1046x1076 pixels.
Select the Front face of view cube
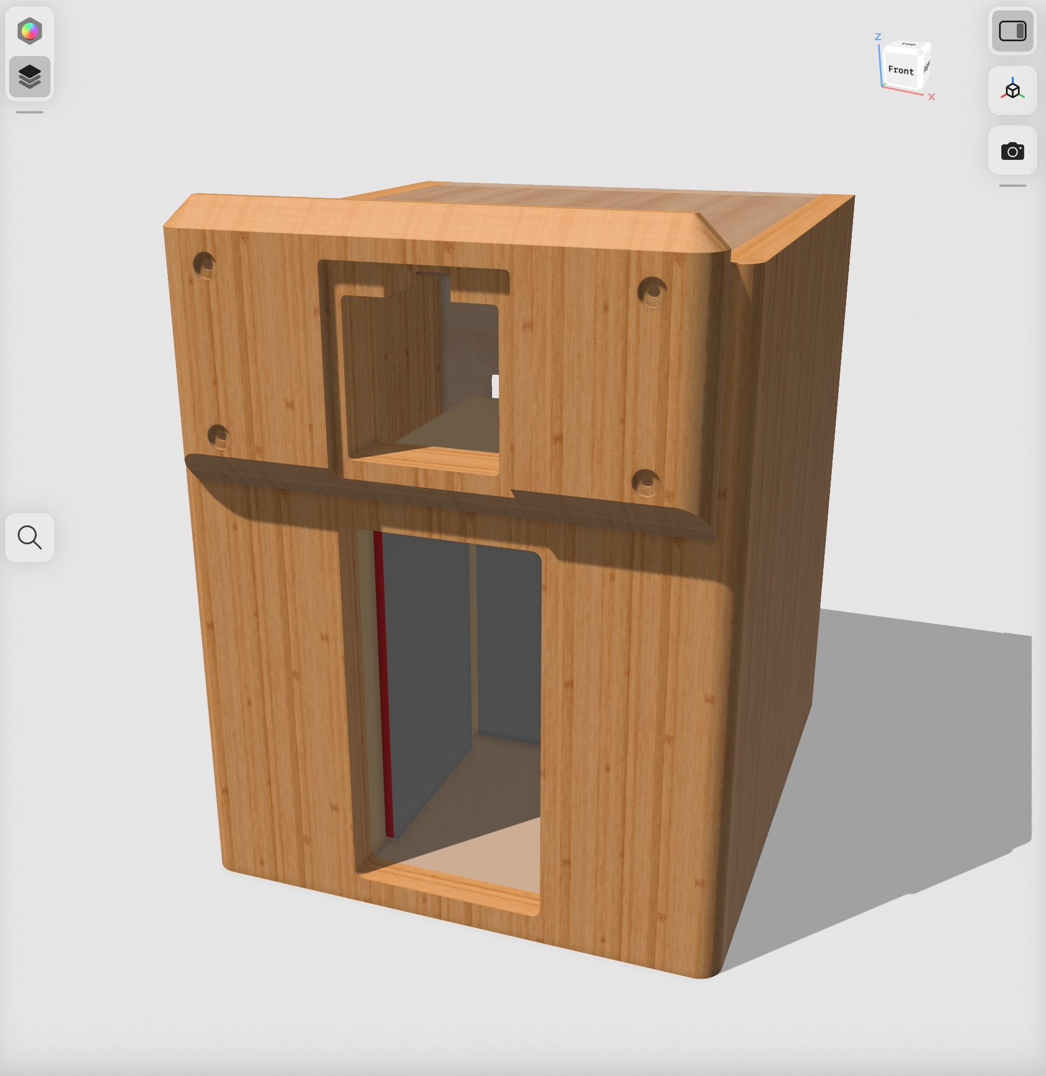[x=900, y=70]
